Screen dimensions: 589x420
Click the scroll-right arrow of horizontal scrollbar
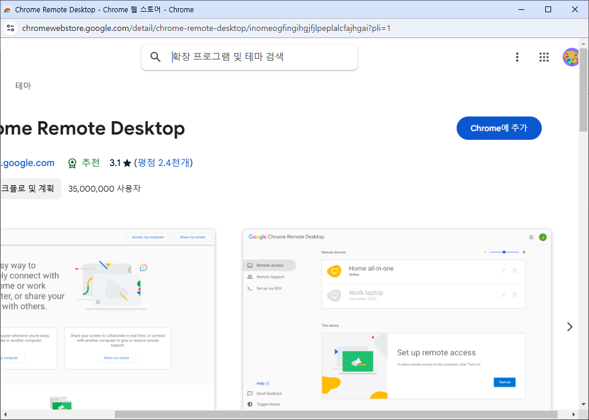(574, 414)
